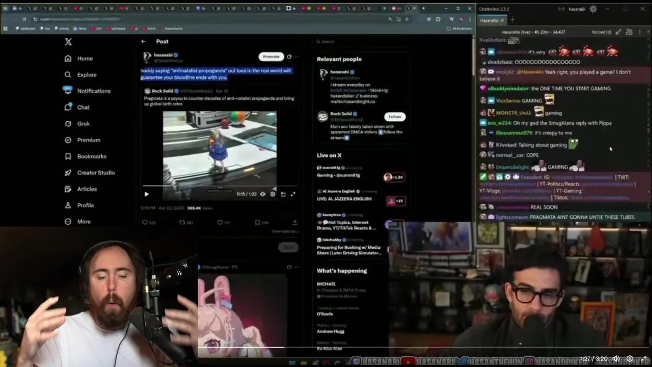Open the post's three-dot options menu
Image resolution: width=652 pixels, height=367 pixels.
296,57
